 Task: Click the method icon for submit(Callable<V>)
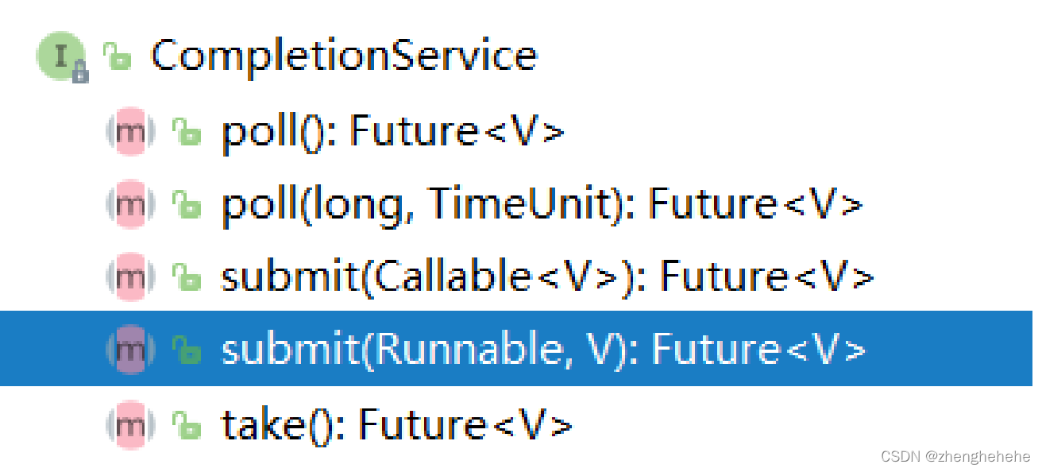tap(129, 276)
